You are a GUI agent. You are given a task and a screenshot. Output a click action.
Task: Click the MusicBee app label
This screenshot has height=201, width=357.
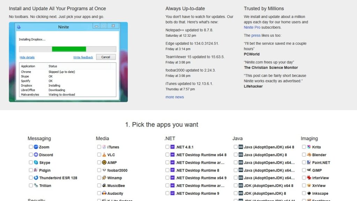point(116,186)
